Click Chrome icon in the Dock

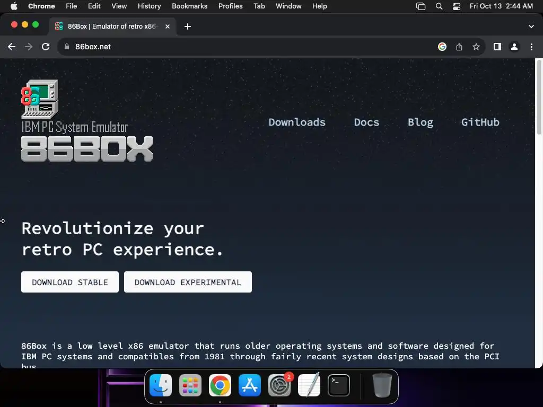click(x=220, y=385)
